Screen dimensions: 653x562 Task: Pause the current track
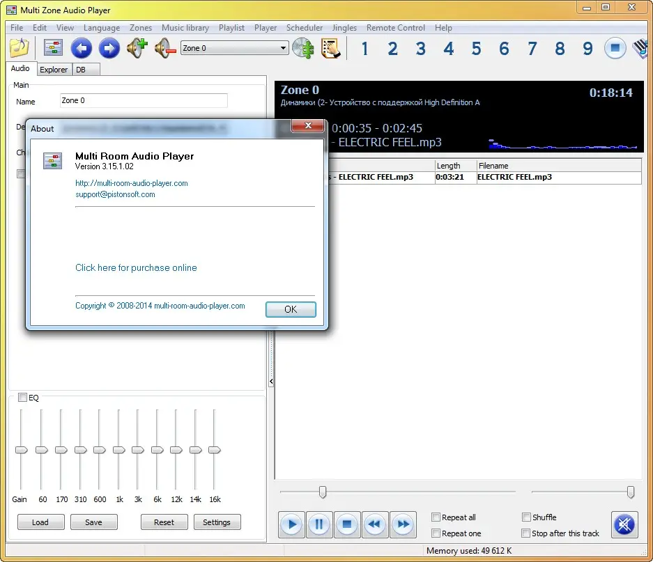coord(319,524)
